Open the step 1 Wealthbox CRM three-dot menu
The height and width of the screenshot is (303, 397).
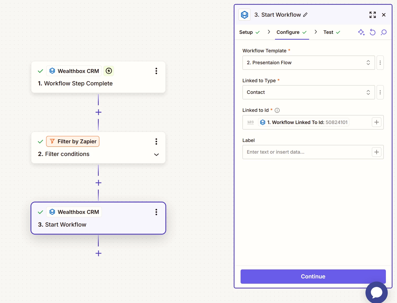pyautogui.click(x=156, y=71)
